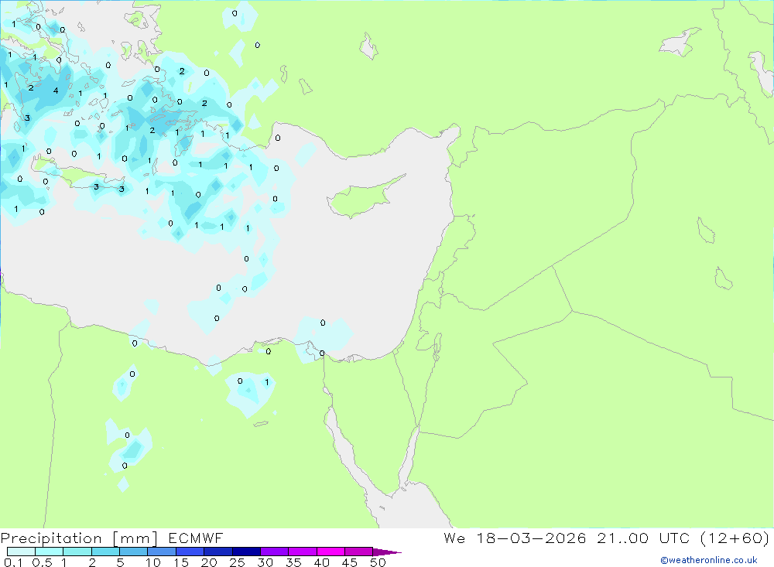This screenshot has height=567, width=774.
Task: Select the 2–5 mm legend color swatch
Action: click(105, 552)
